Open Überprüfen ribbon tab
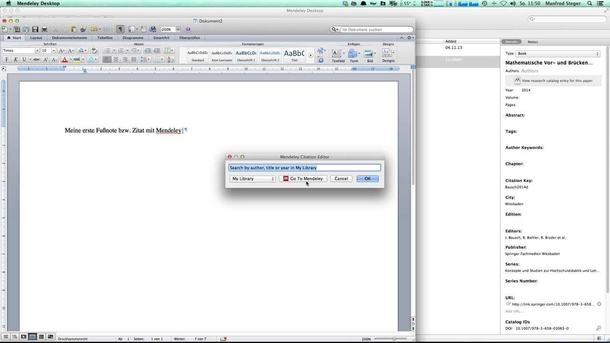Viewport: 610px width, 343px height. [x=190, y=38]
